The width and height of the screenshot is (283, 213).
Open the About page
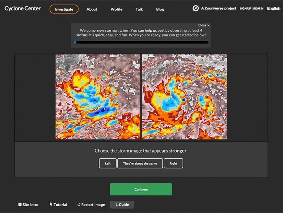pyautogui.click(x=92, y=9)
